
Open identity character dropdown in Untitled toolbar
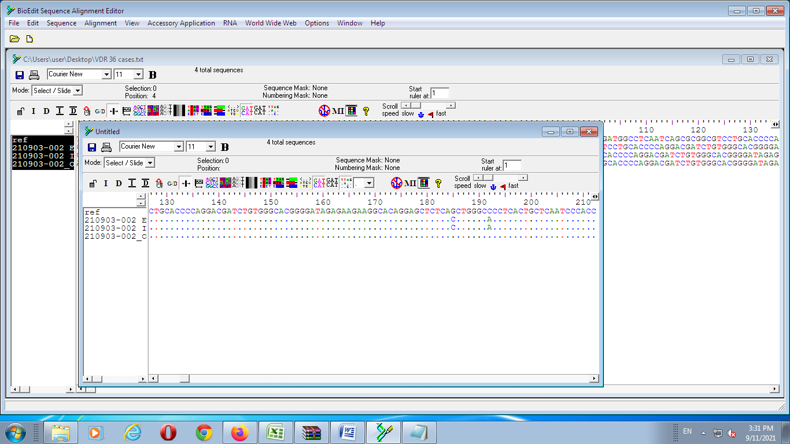coord(368,183)
